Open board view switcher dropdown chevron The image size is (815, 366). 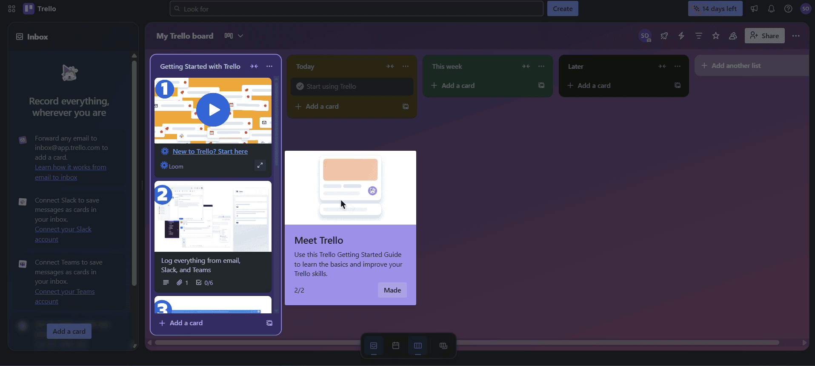[x=240, y=36]
